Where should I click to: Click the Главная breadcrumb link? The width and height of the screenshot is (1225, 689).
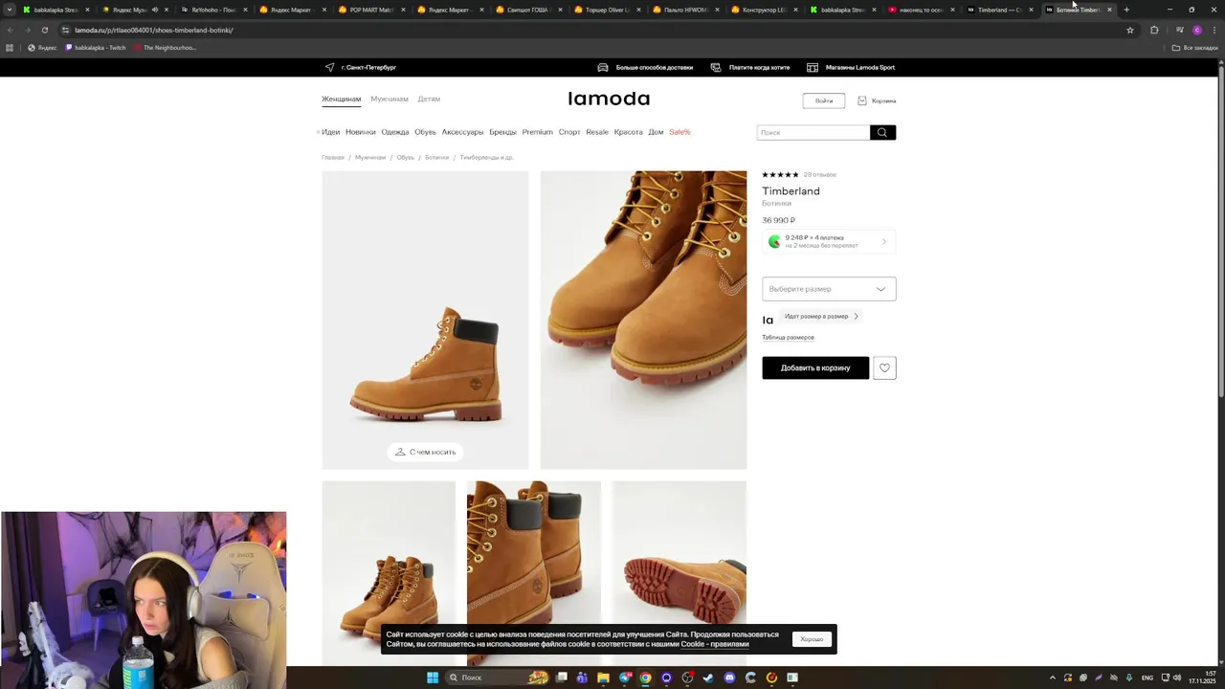(x=333, y=157)
